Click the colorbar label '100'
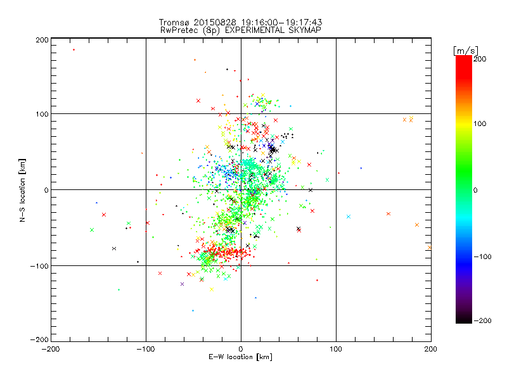Screen dimensions: 507x380 [480, 123]
